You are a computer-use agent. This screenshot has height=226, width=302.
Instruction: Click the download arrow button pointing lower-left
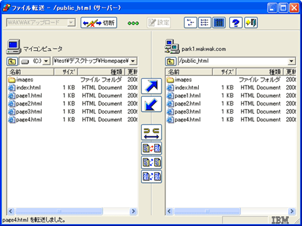(x=152, y=104)
